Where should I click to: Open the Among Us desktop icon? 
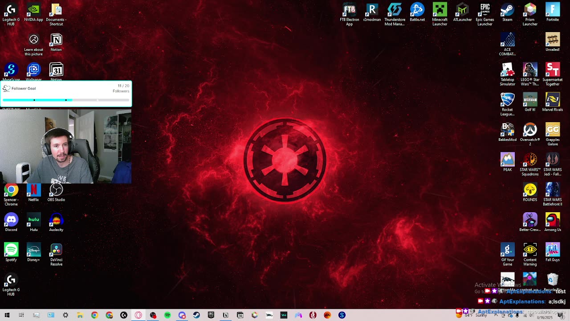[553, 222]
